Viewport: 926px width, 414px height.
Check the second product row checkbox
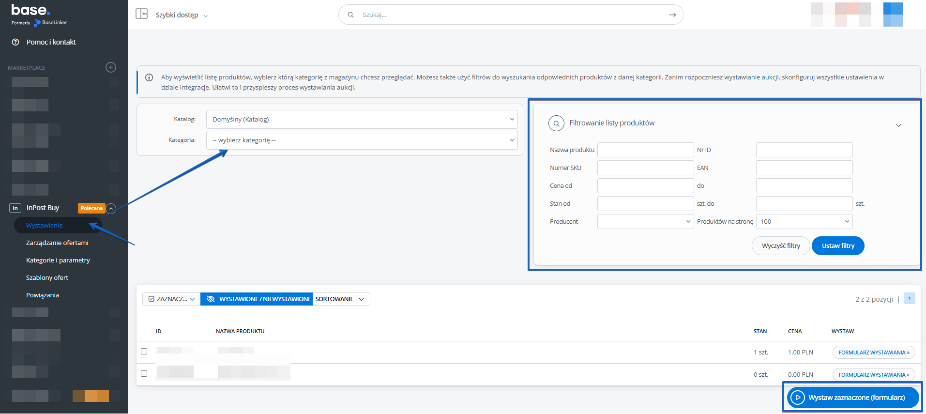point(144,373)
